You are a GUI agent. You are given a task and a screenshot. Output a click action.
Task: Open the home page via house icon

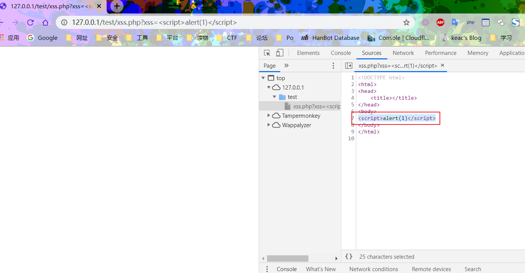tap(45, 23)
